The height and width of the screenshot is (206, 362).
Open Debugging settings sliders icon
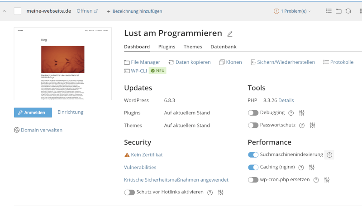[x=302, y=113]
